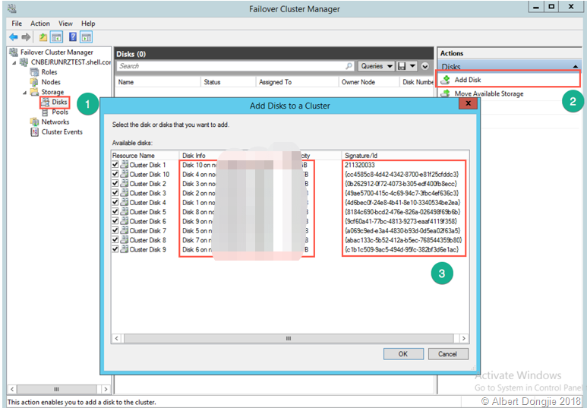Click Add Disk action link

click(468, 80)
